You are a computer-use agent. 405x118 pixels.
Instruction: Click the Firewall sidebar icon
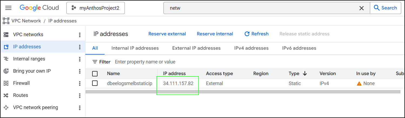(6, 83)
